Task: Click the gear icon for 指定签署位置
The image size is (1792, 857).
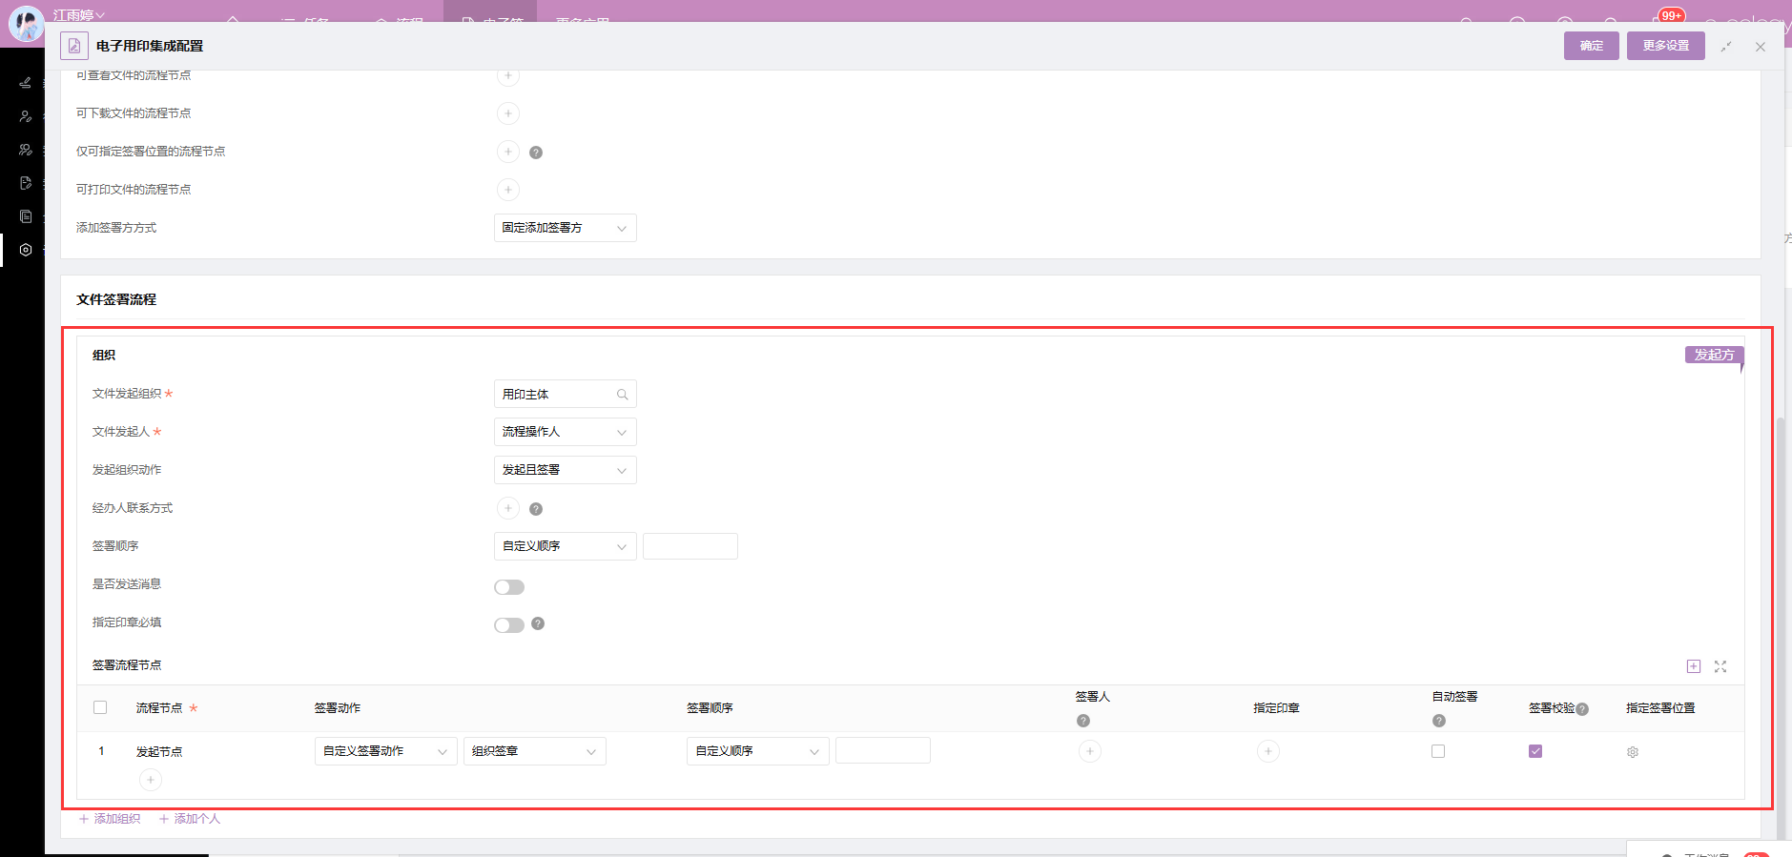Action: [x=1632, y=752]
